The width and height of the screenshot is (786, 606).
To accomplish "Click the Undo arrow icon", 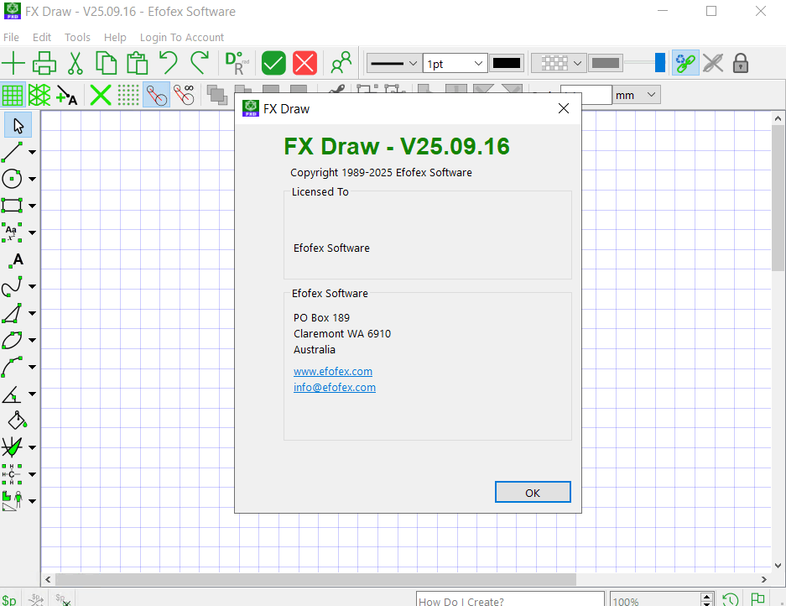I will tap(168, 63).
